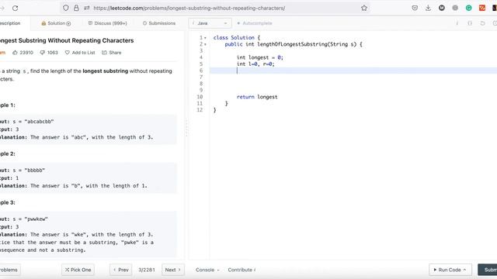Screen dimensions: 497x279
Task: Click Add to List
Action: click(x=80, y=53)
